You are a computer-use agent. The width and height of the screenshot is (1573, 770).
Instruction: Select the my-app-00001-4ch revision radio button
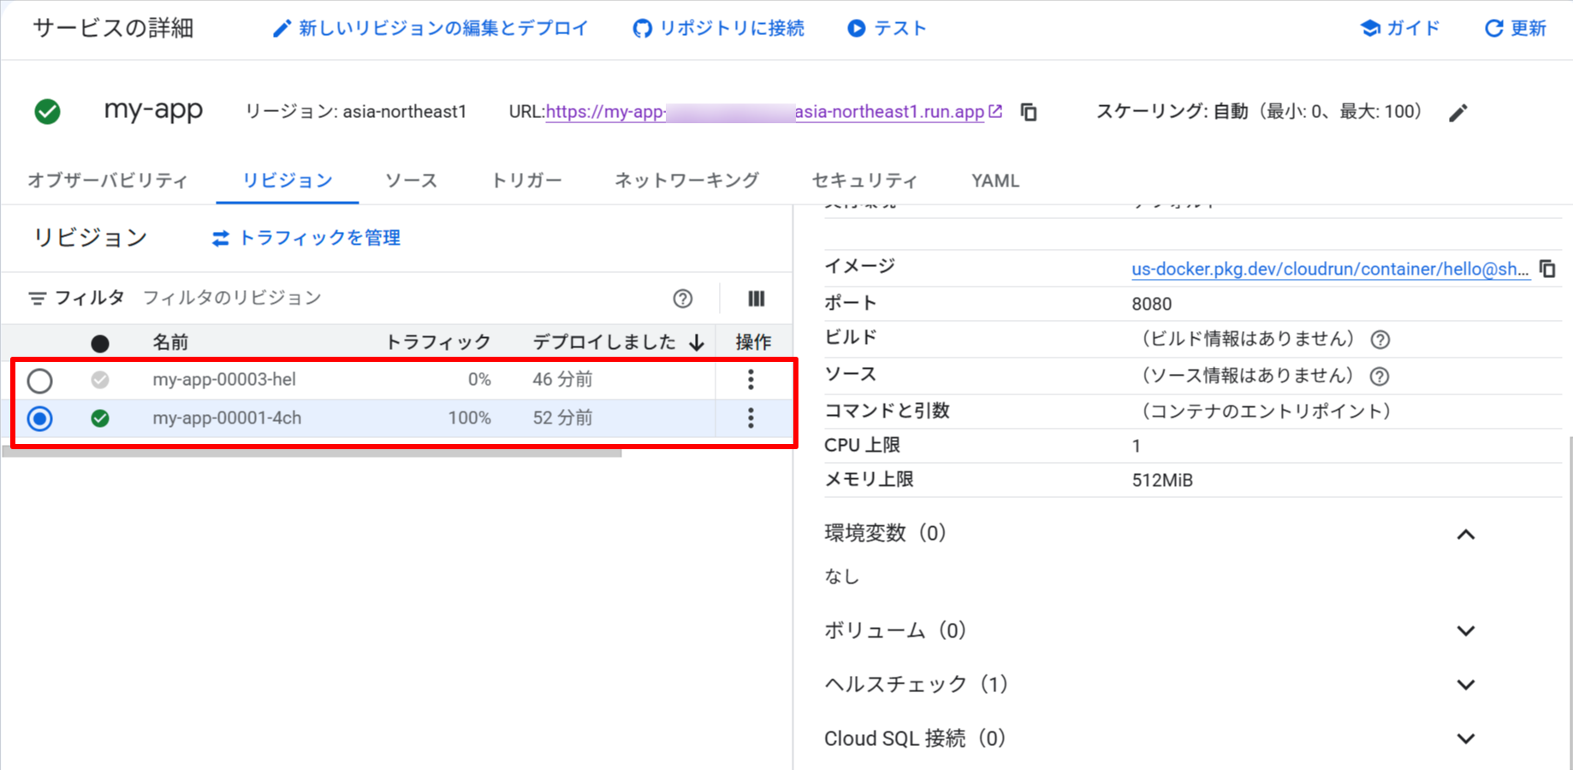39,418
